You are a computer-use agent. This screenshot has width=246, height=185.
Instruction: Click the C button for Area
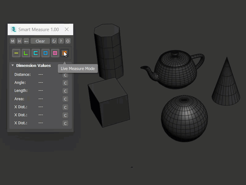click(65, 99)
